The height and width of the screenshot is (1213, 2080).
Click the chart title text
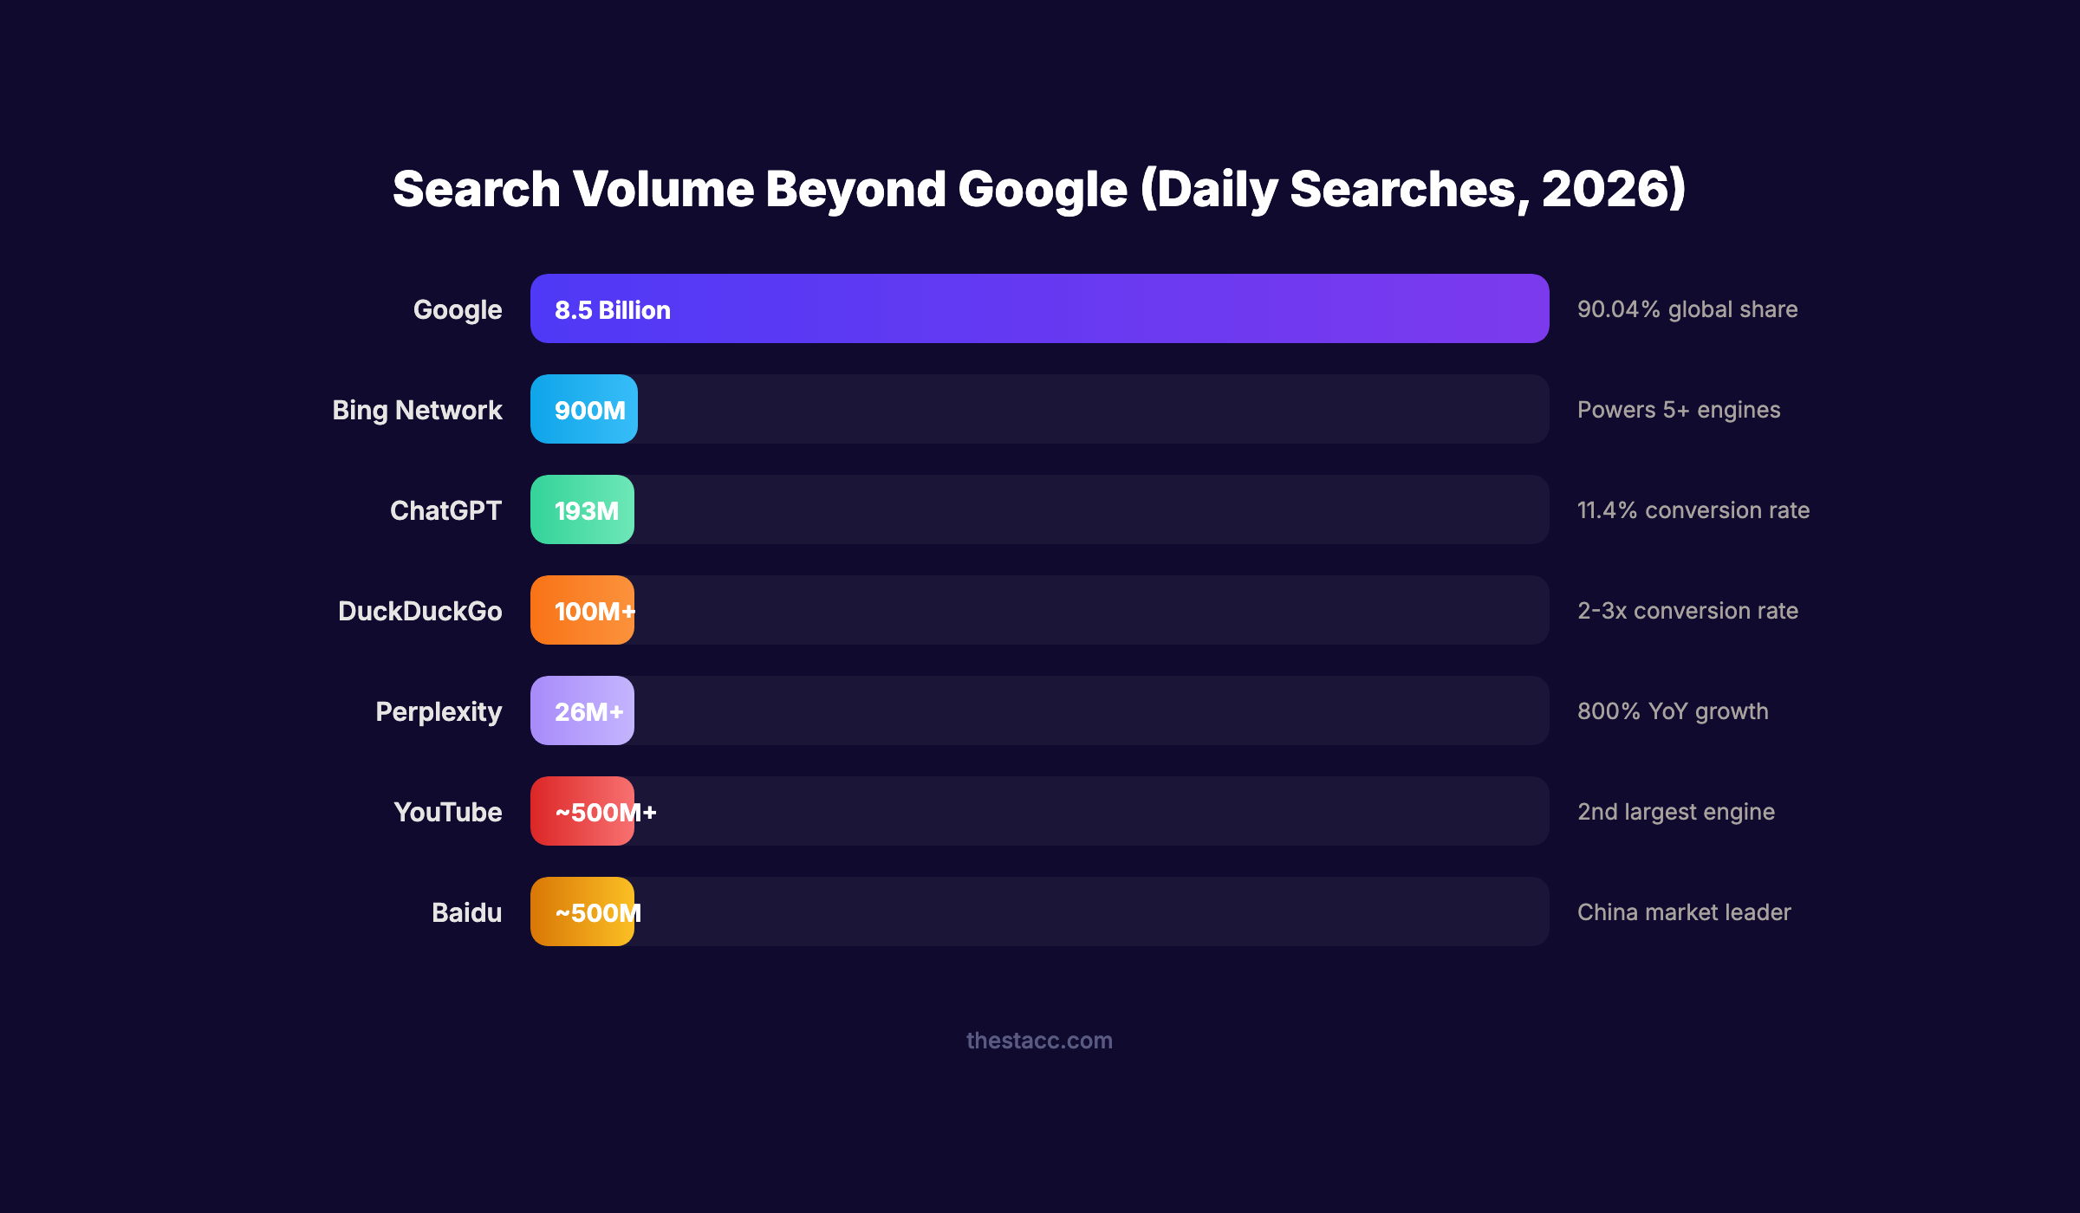click(x=1039, y=187)
